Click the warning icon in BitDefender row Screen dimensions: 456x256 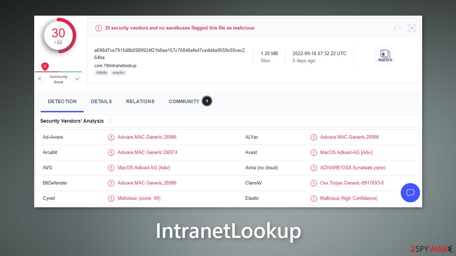[111, 183]
